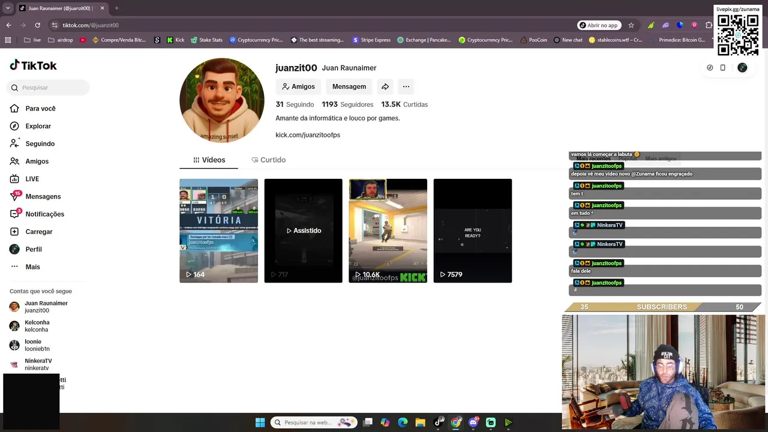Click the browser reload icon
768x432 pixels.
(x=37, y=25)
